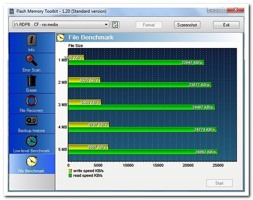Click the Screenshot button
This screenshot has width=253, height=200.
pos(187,25)
